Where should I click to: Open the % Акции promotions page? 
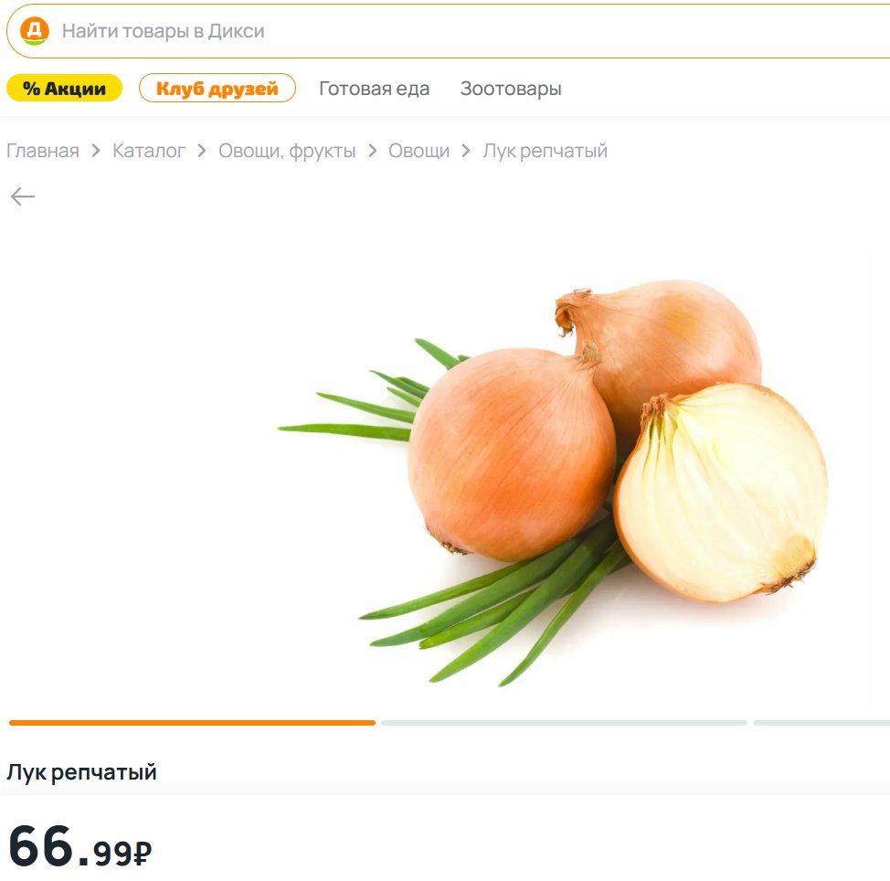tap(64, 88)
